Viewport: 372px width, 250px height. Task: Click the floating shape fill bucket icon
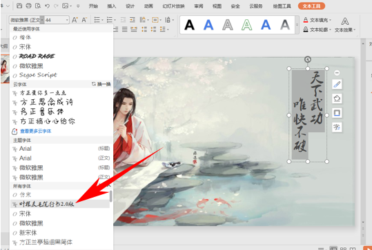337,98
